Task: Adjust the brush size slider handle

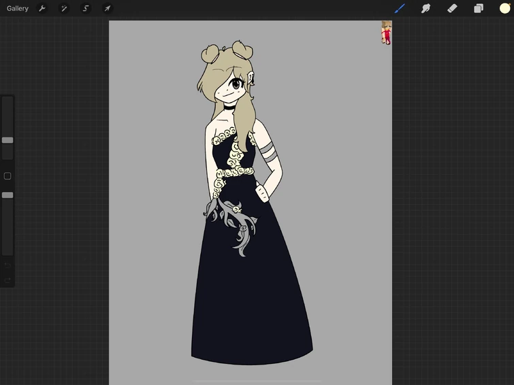Action: (x=7, y=140)
